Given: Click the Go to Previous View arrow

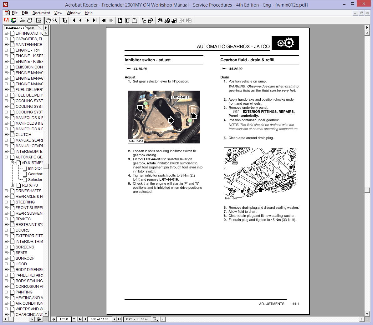Looking at the screenshot, I should pos(104,20).
